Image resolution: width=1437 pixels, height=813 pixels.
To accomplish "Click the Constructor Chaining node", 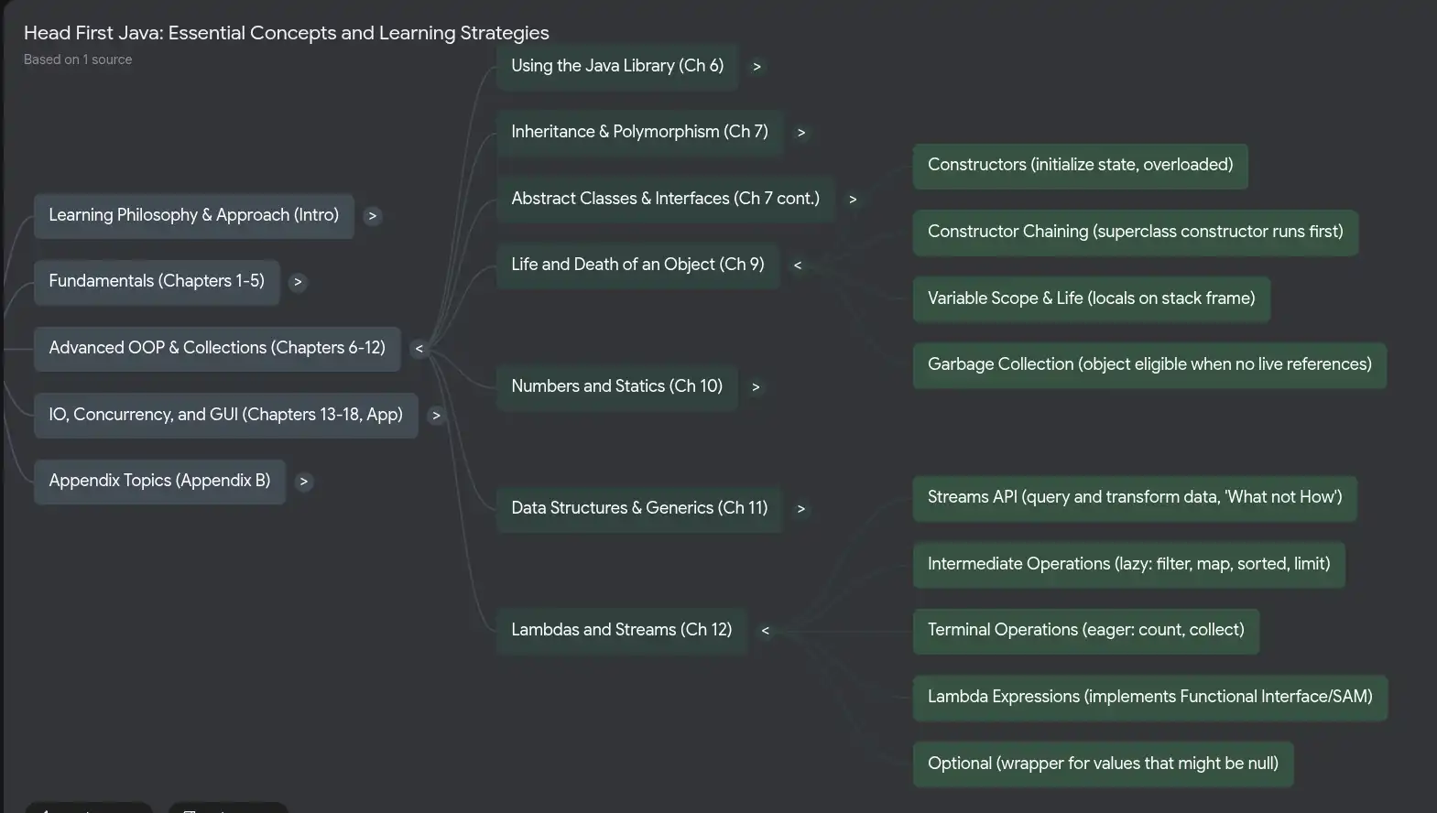I will [x=1135, y=232].
